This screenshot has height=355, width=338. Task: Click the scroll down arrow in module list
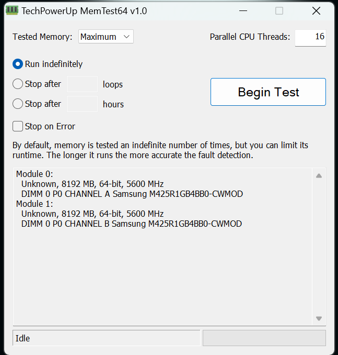click(319, 318)
